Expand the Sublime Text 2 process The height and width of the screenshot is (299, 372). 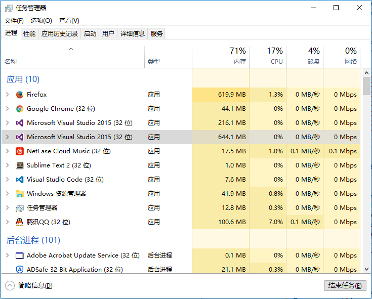(8, 165)
